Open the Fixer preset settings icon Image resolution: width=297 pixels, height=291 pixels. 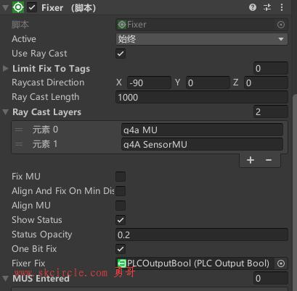coord(267,7)
